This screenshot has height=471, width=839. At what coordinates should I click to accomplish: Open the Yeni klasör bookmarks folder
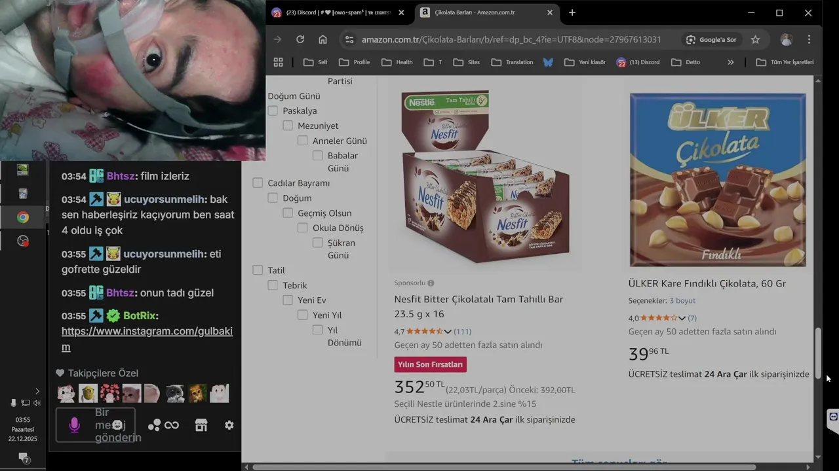(585, 62)
